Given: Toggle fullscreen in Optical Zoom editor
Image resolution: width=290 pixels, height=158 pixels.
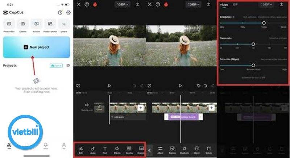Looking at the screenshot, I should click(149, 86).
